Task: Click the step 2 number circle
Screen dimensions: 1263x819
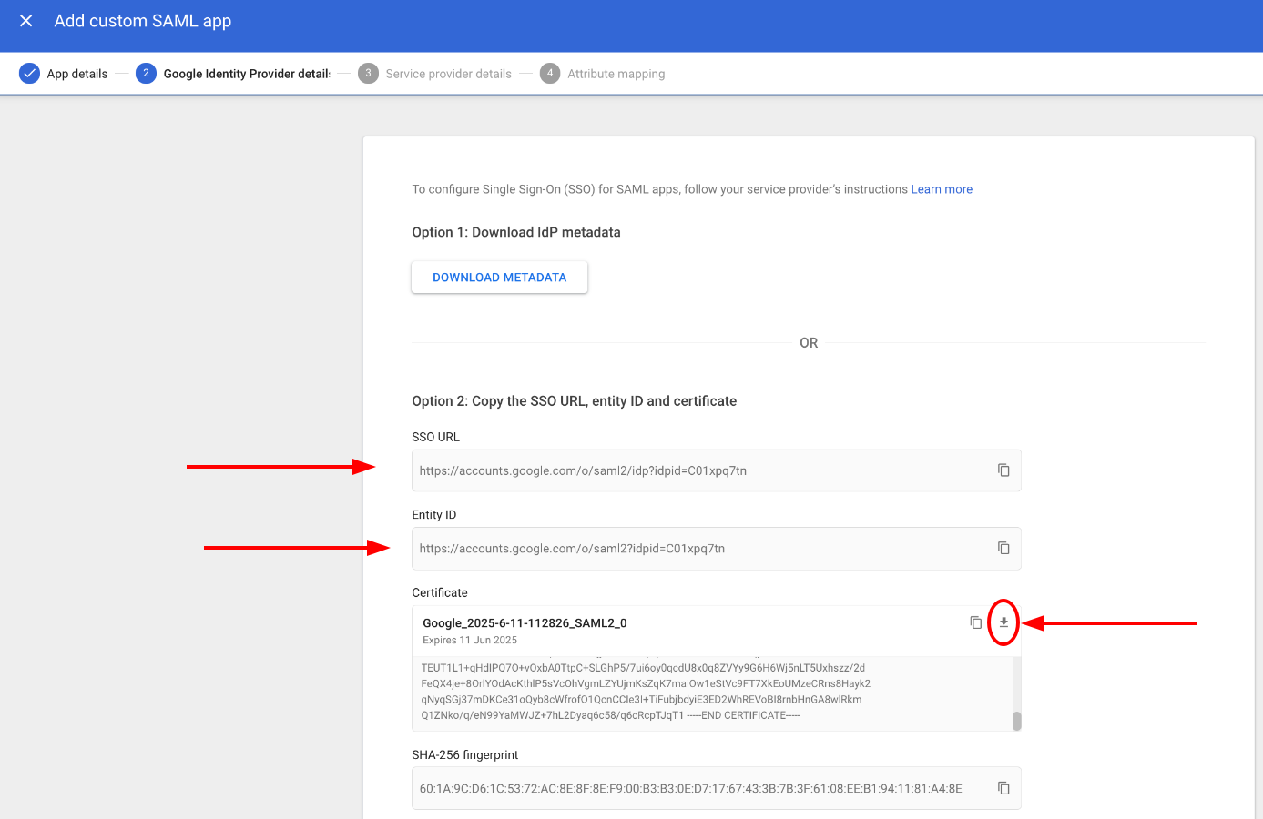Action: (x=146, y=74)
